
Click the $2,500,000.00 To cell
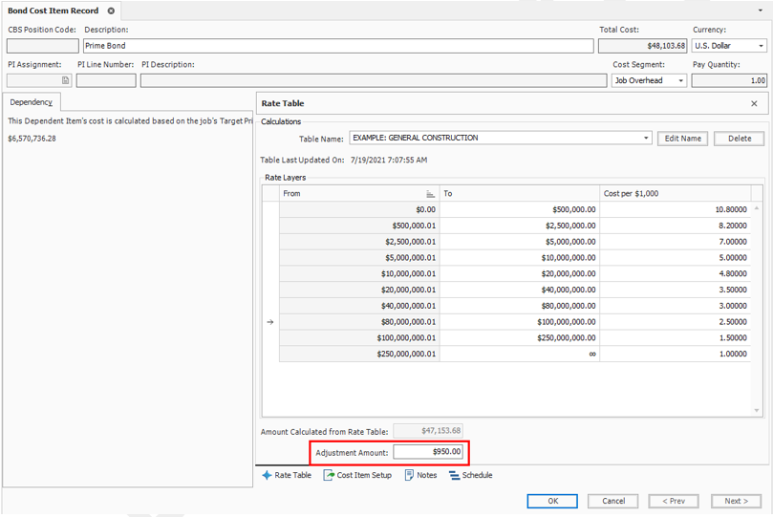pos(520,226)
